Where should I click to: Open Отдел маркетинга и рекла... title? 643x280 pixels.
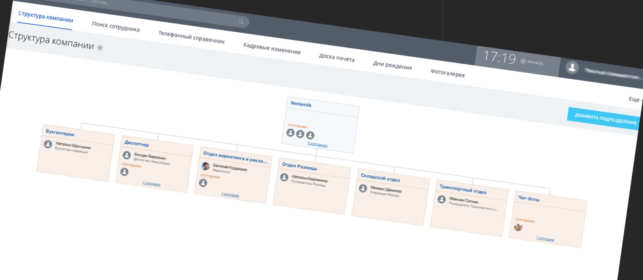pos(235,157)
